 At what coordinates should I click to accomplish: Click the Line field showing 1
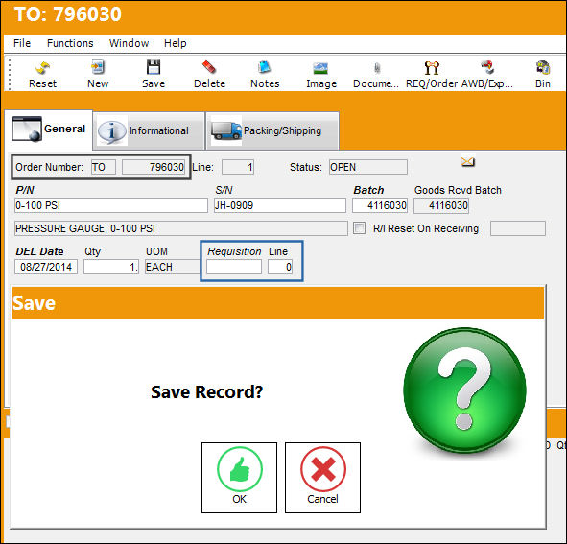click(238, 167)
